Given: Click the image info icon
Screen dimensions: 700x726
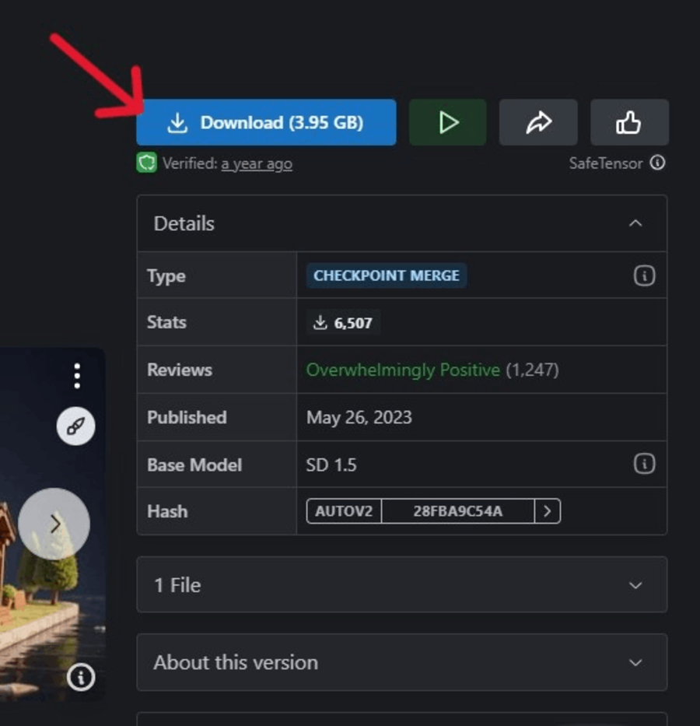Looking at the screenshot, I should point(81,677).
